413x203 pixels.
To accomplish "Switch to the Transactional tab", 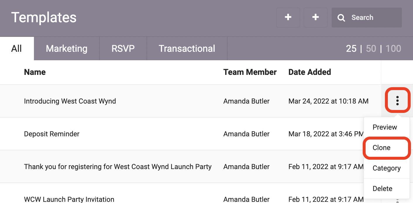I will tap(187, 48).
